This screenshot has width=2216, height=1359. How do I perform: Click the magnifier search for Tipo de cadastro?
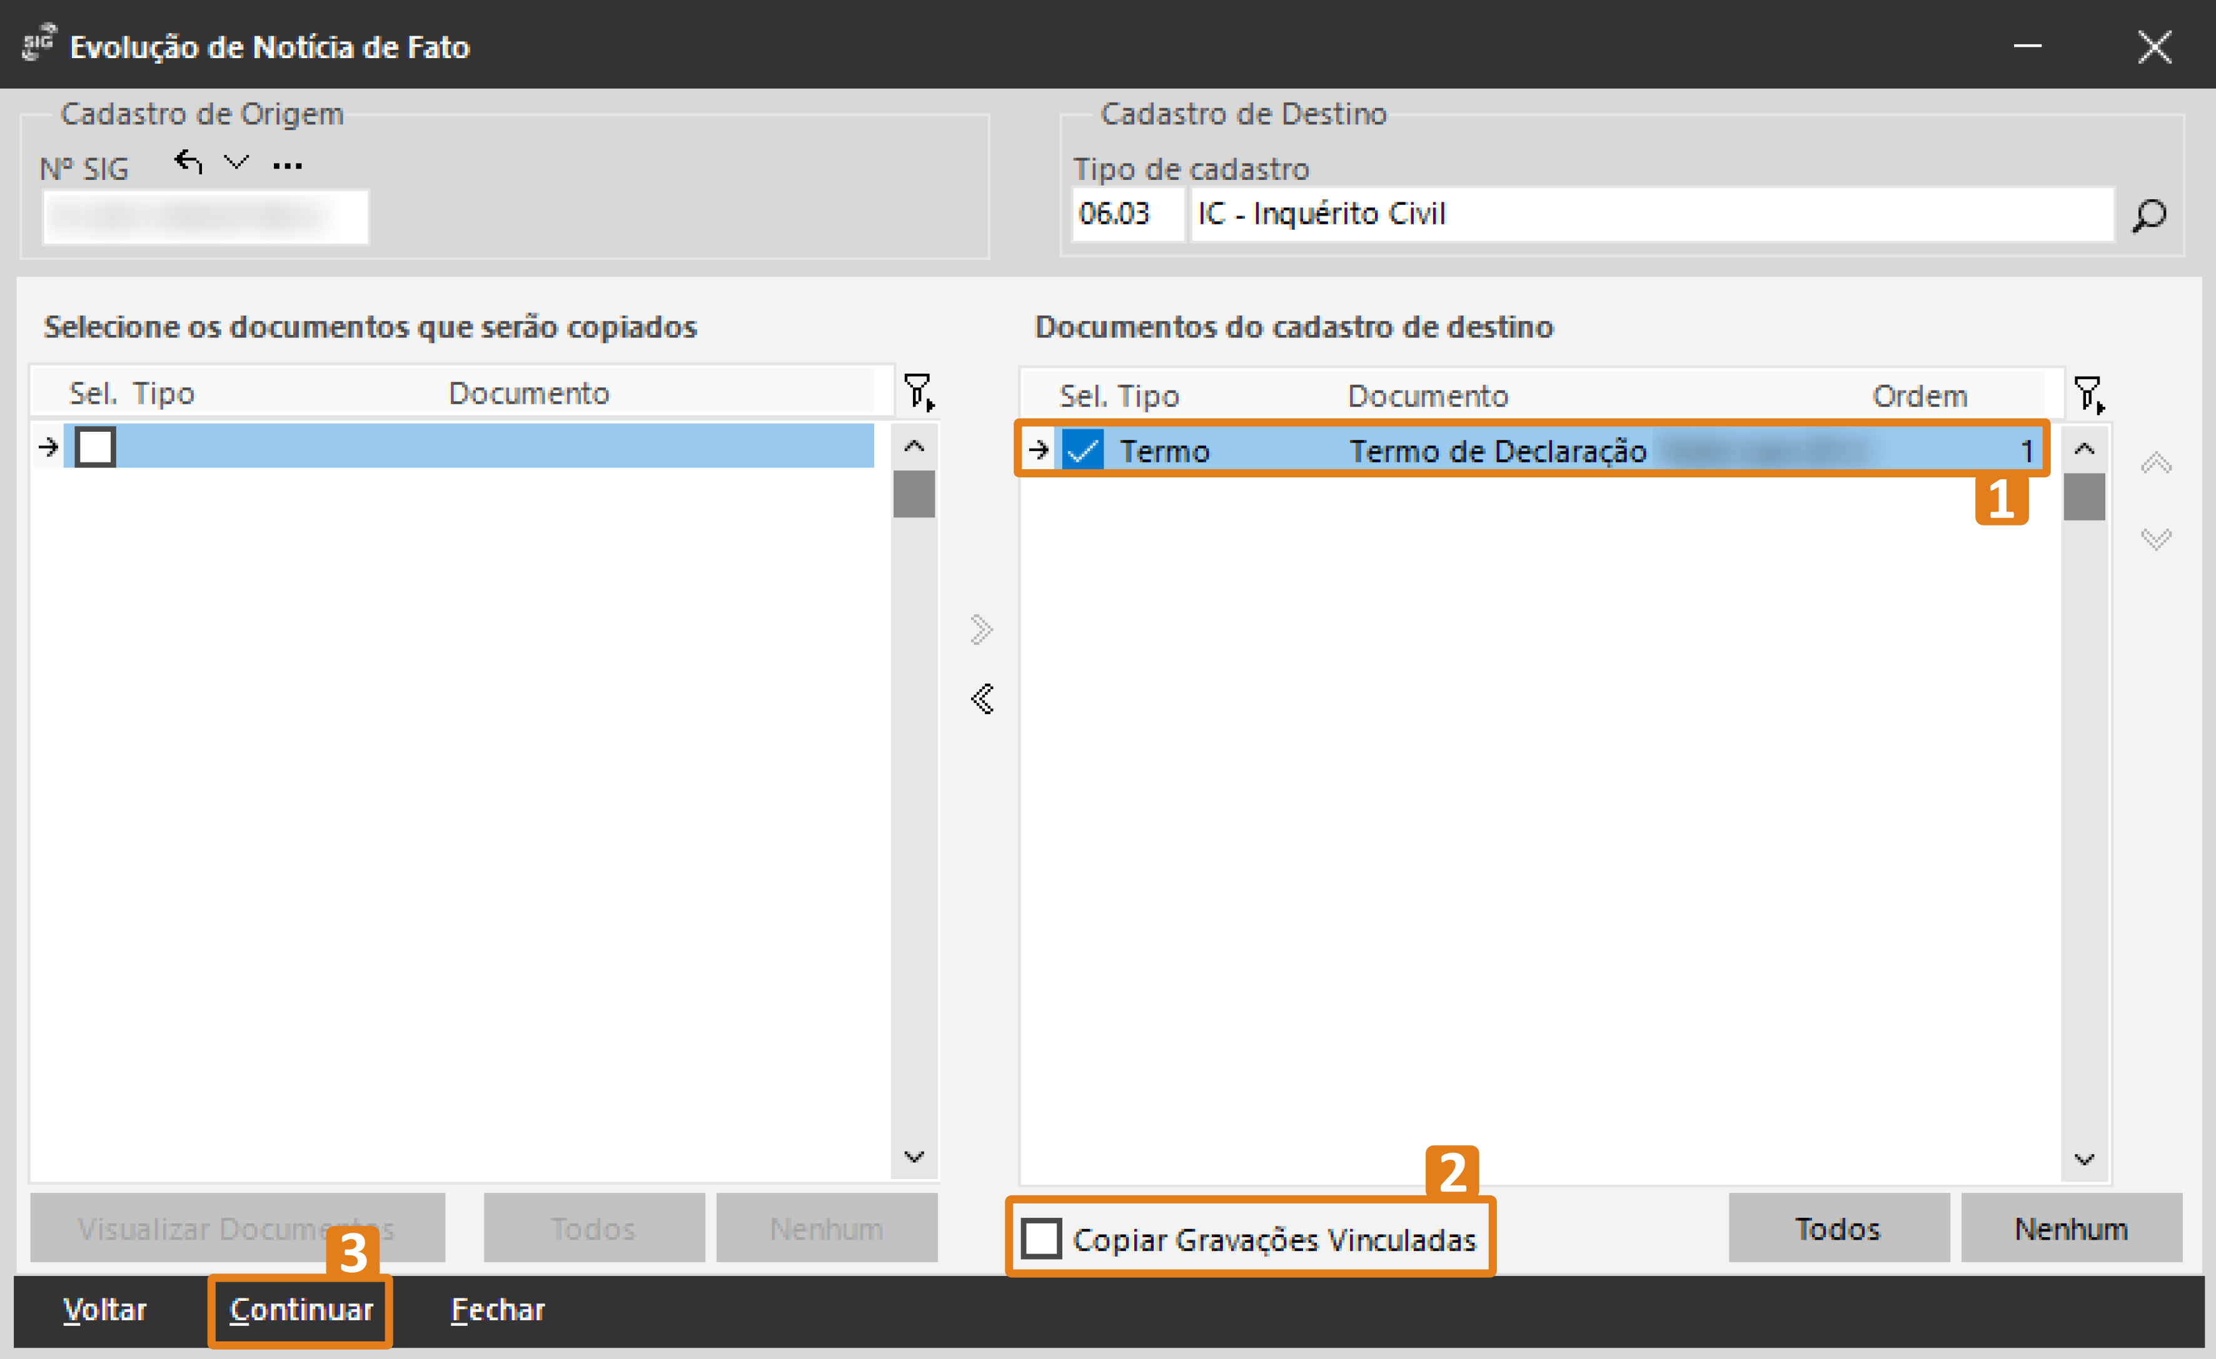click(2148, 216)
